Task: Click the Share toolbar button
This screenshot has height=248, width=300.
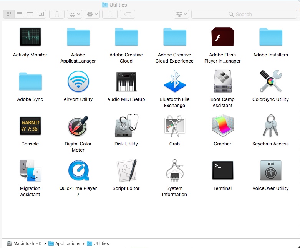Action: pyautogui.click(x=110, y=14)
